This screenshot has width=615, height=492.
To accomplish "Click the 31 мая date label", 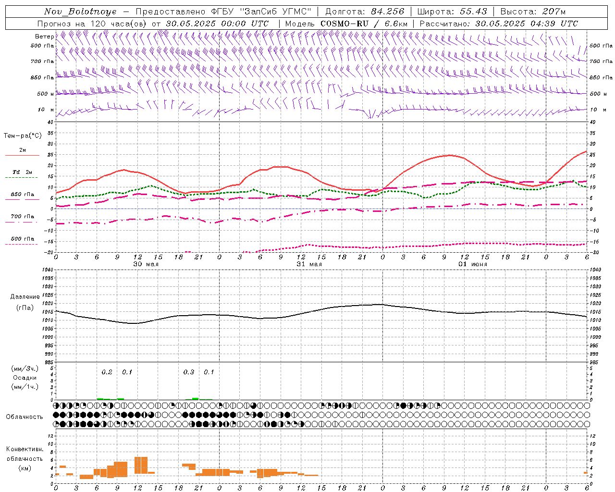I will (309, 264).
